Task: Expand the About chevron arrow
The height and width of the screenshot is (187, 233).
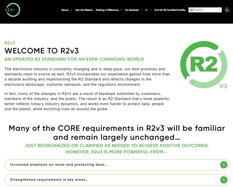Action: [x=71, y=10]
